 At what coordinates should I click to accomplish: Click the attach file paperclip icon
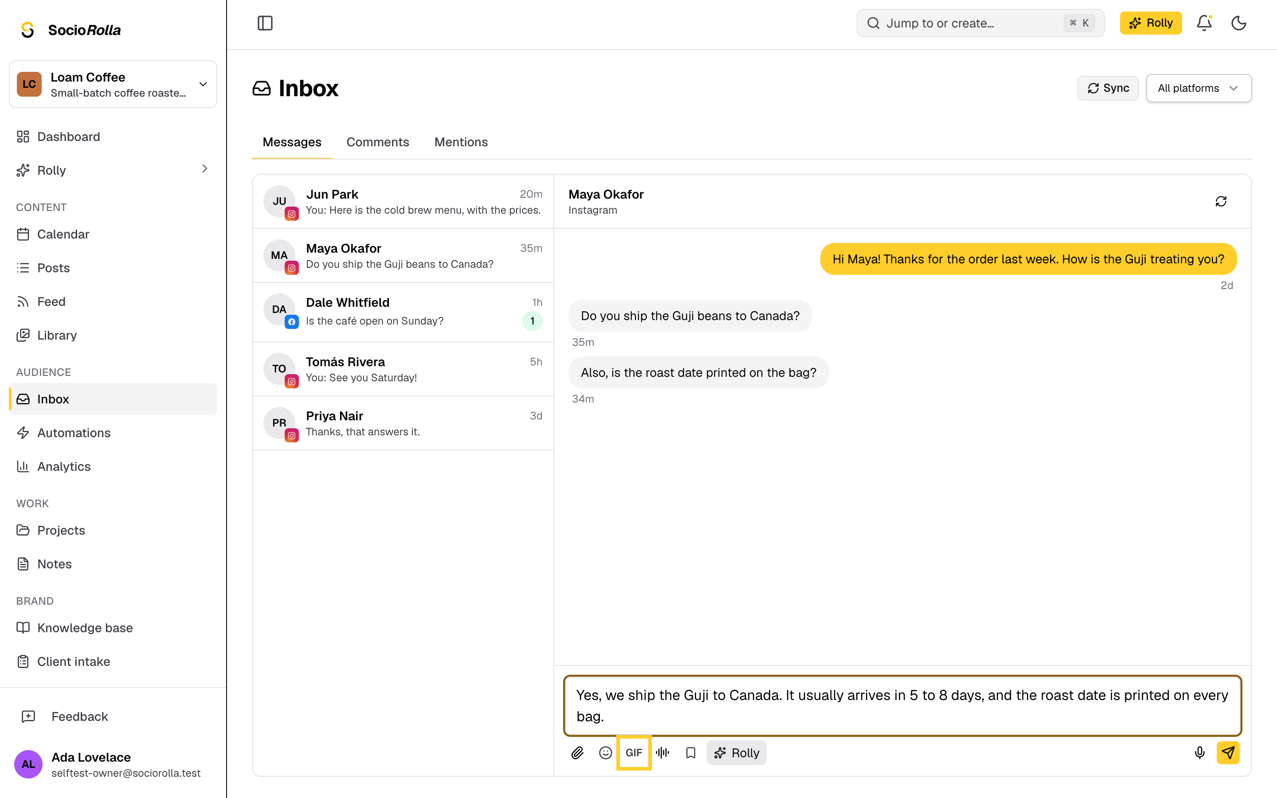click(577, 753)
